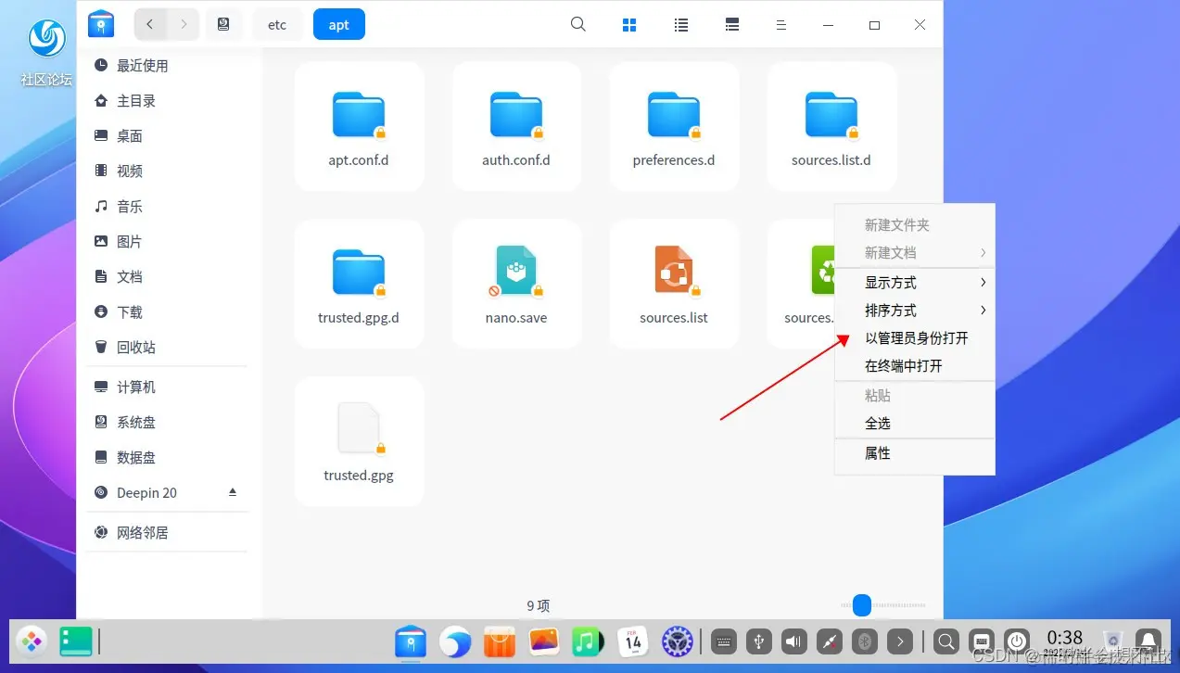Select the etc breadcrumb

tap(277, 24)
